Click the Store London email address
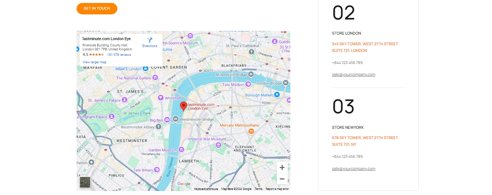492x195 pixels. click(353, 74)
